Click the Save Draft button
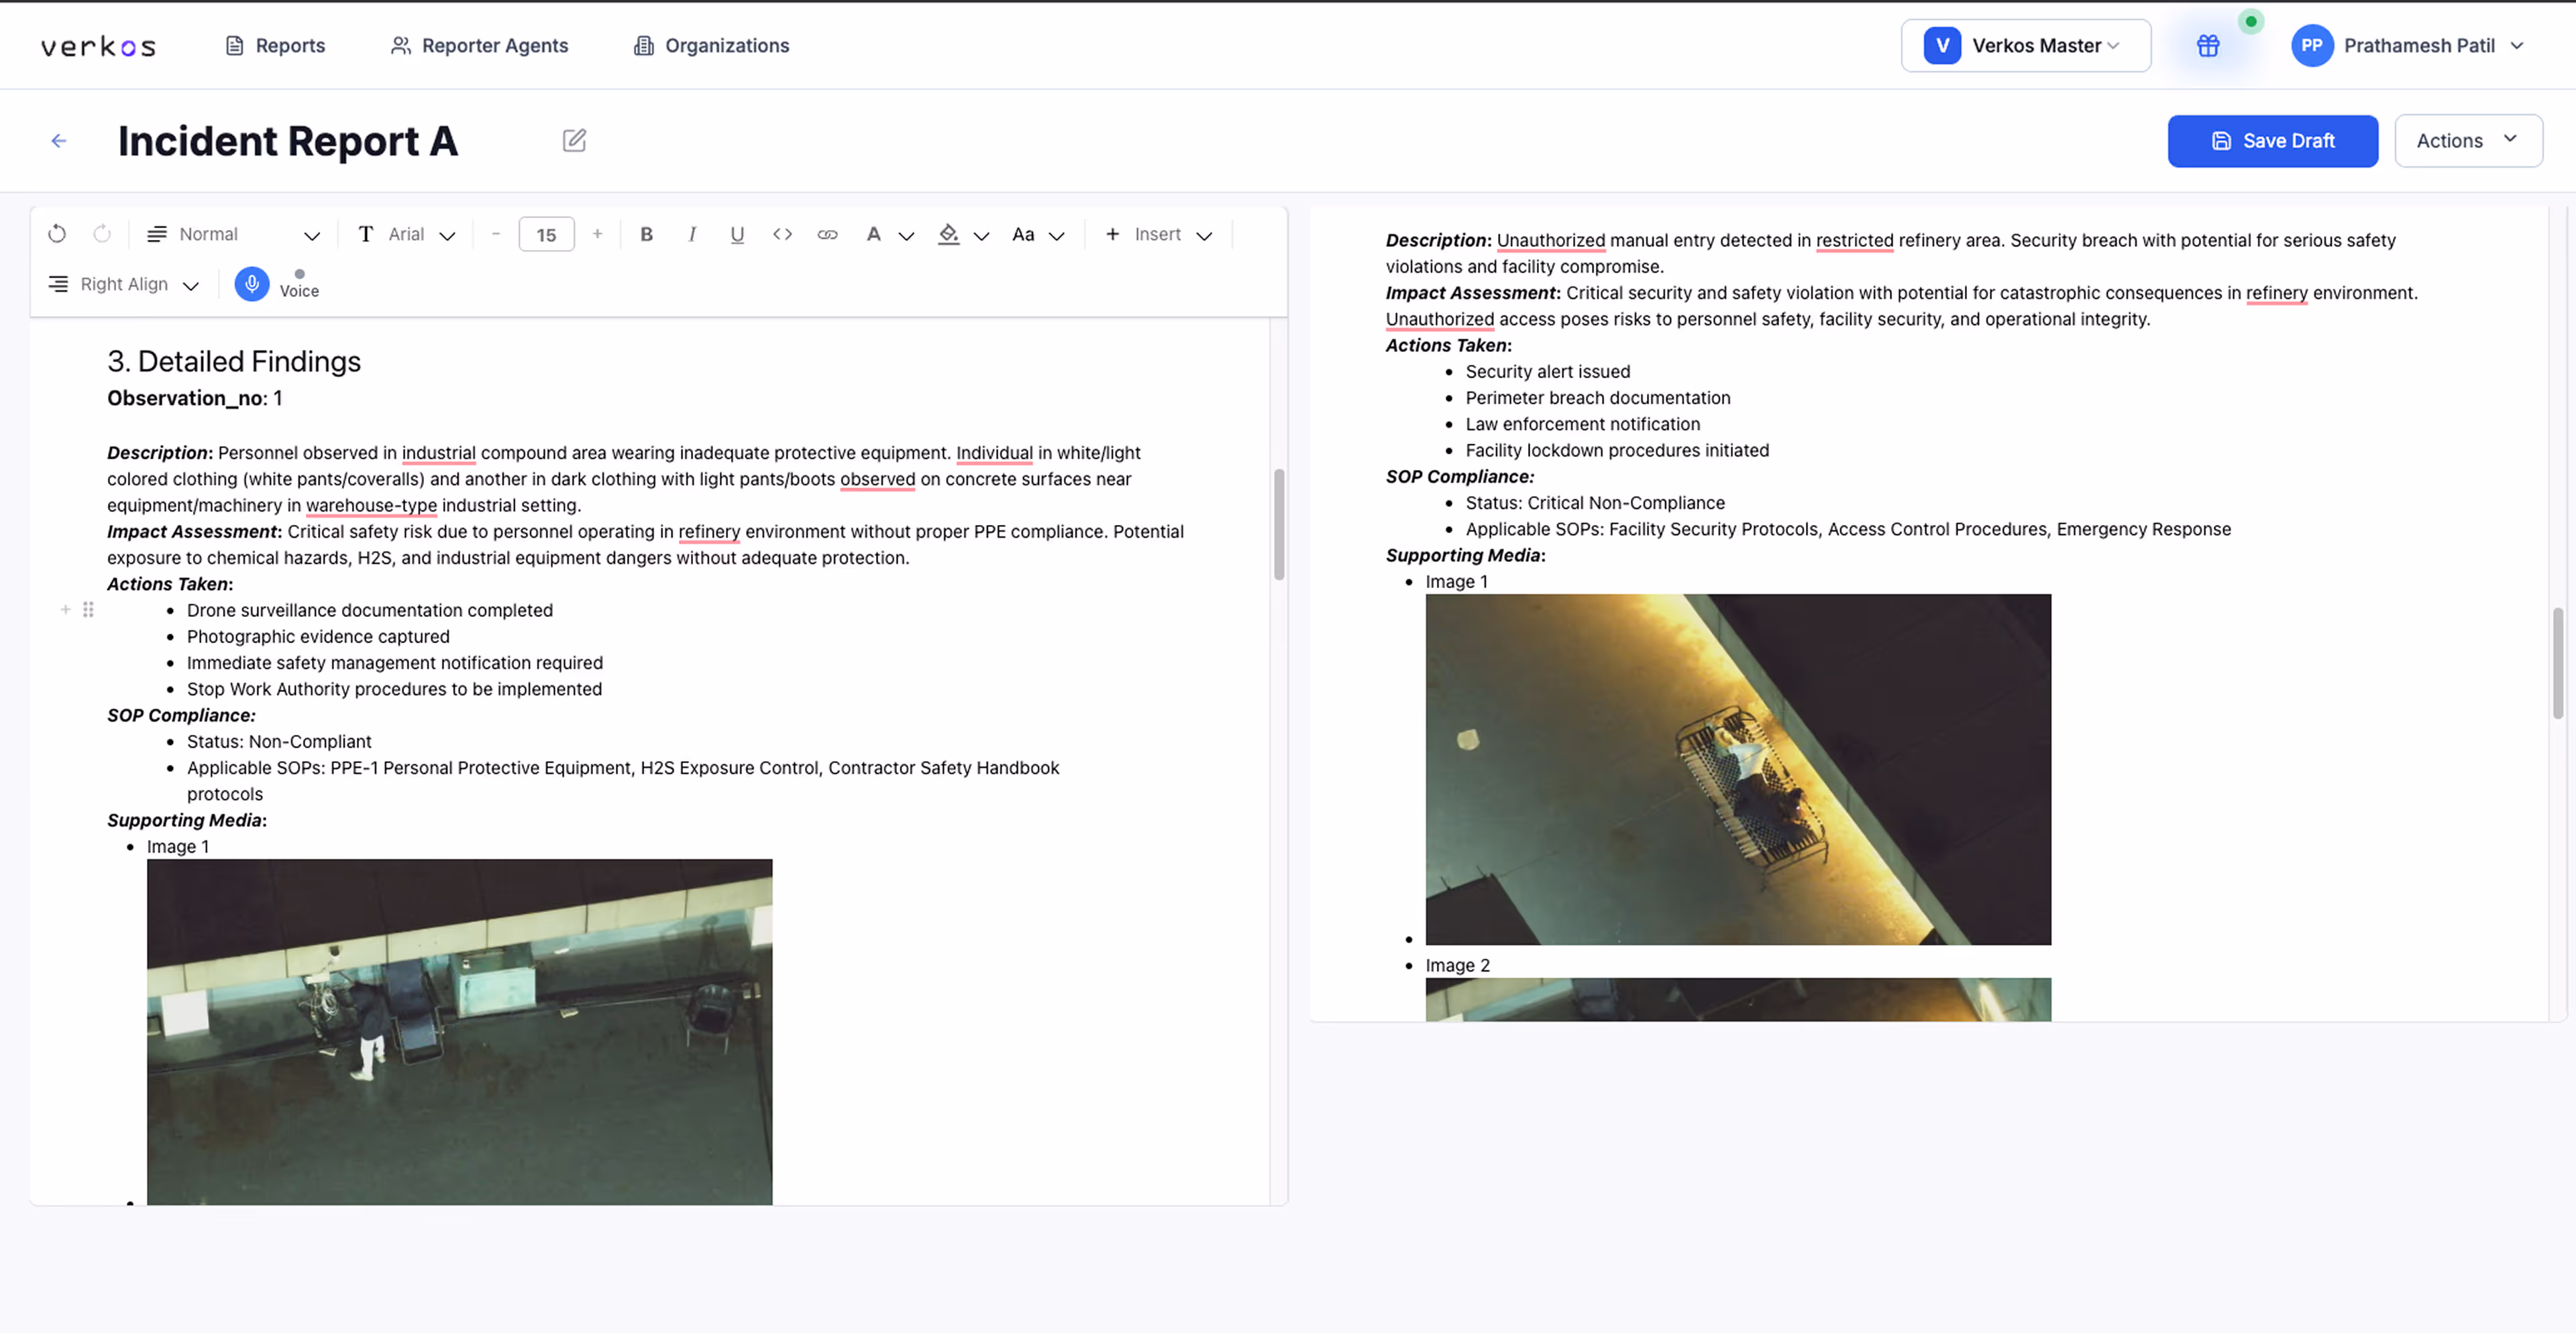 tap(2272, 141)
